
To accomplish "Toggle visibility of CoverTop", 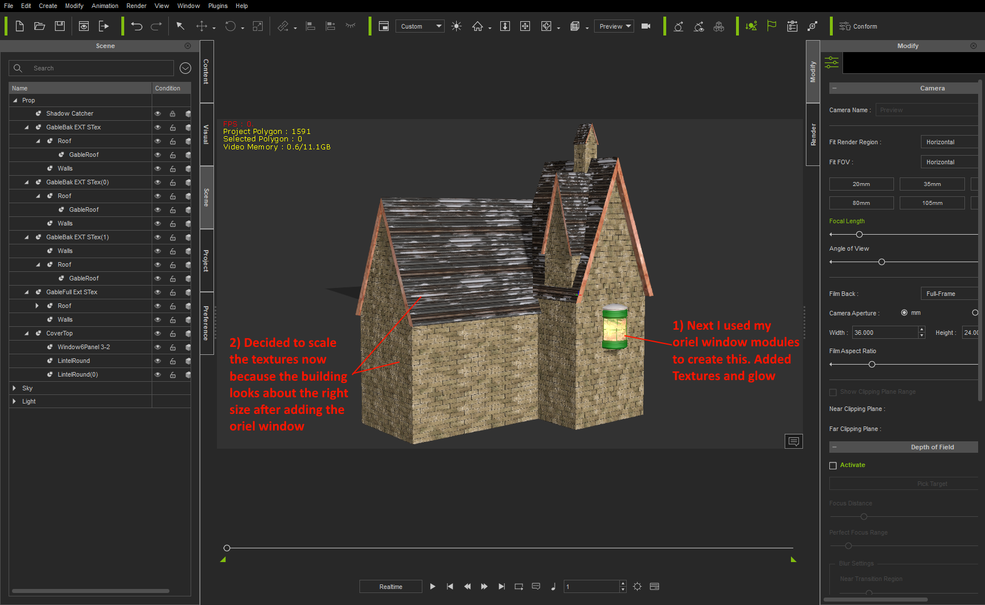I will click(157, 333).
